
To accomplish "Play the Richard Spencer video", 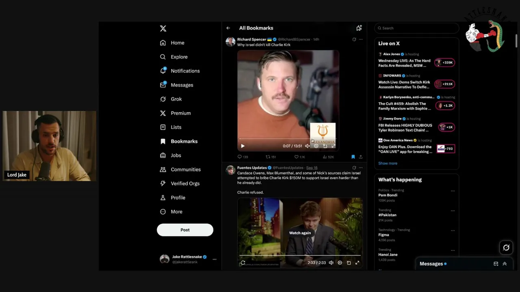I will click(243, 146).
